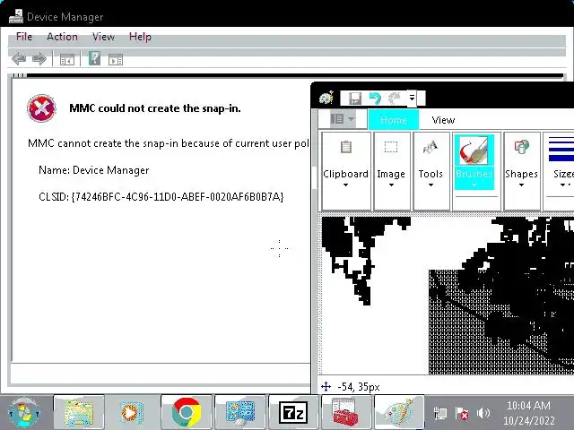Open the red toolbox taskbar application
The image size is (574, 430).
345,413
